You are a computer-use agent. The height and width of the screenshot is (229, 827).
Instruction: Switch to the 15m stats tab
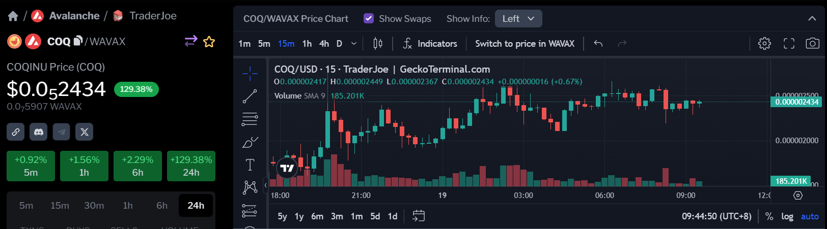coord(60,206)
